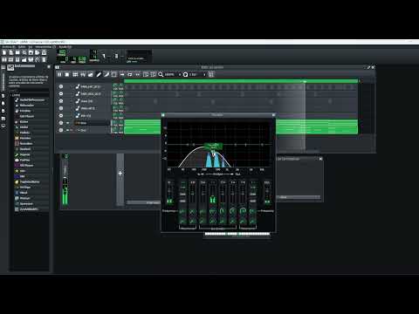
Task: Add a sample track in Song Editor
Action: click(x=83, y=75)
